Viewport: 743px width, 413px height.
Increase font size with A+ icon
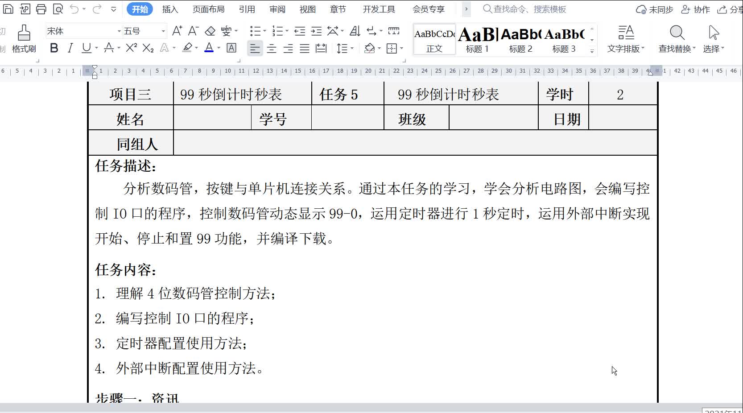click(x=177, y=31)
